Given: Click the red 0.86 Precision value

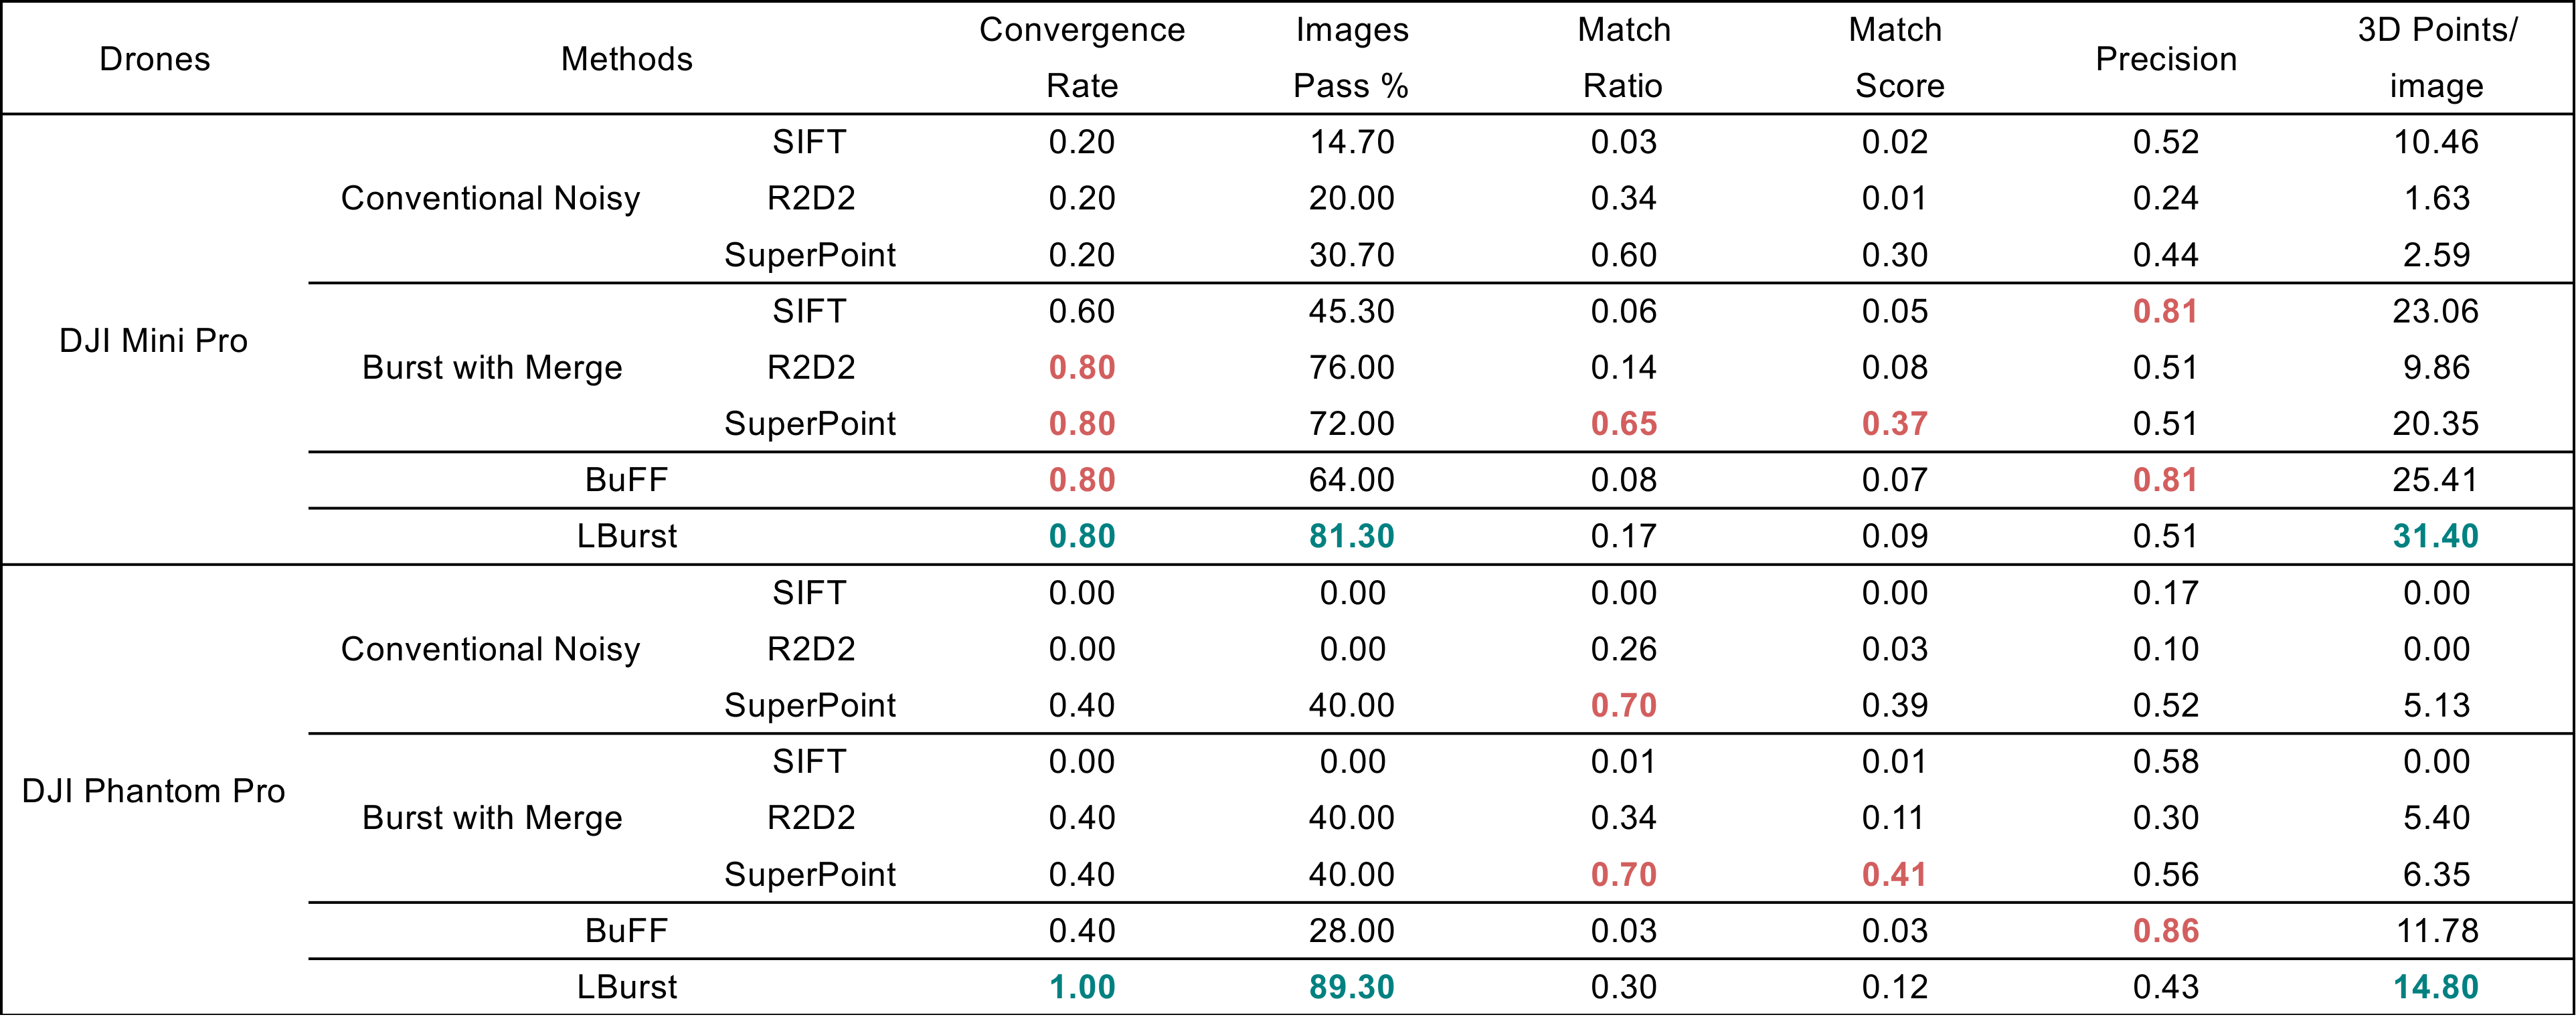Looking at the screenshot, I should coord(2166,931).
